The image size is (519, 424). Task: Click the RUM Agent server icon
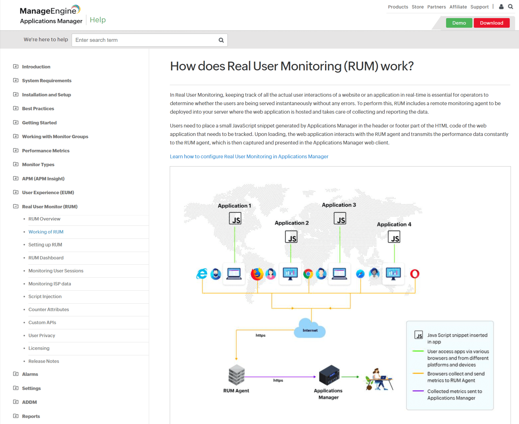point(236,375)
